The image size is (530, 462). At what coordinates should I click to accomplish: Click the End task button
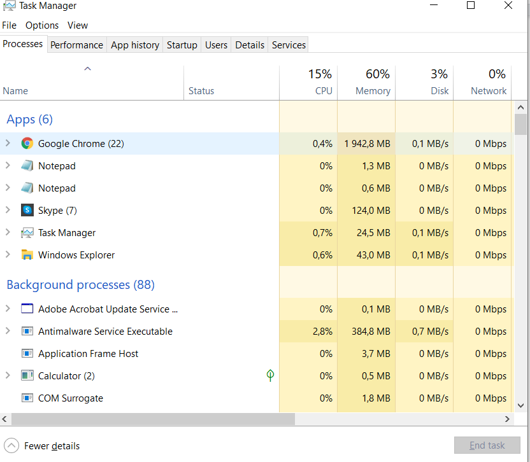click(x=487, y=445)
